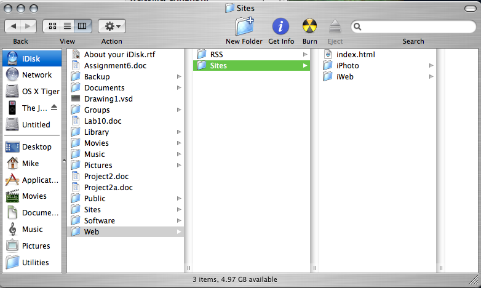Switch to list view
This screenshot has width=481, height=288.
tap(67, 26)
